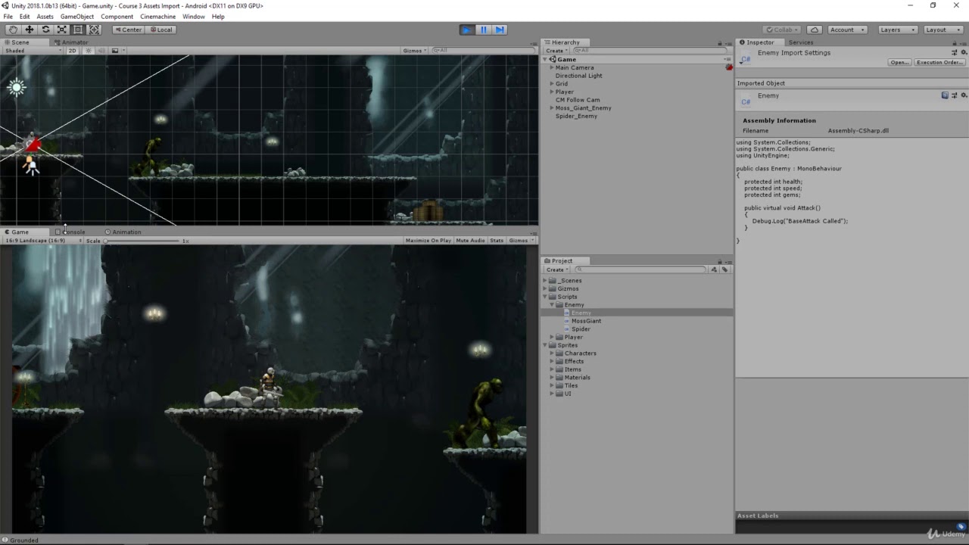Select Directional Light in Hierarchy

pyautogui.click(x=579, y=76)
